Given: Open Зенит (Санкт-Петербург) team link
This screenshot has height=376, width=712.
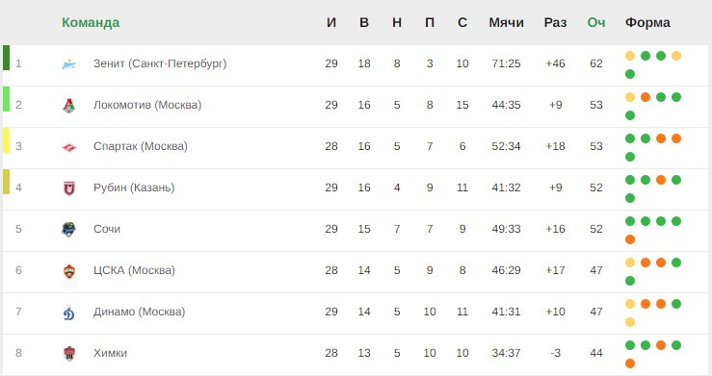Looking at the screenshot, I should click(x=160, y=63).
